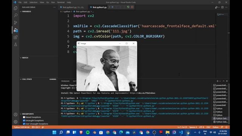Open the Manage gear icon
The width and height of the screenshot is (242, 136).
tap(16, 122)
